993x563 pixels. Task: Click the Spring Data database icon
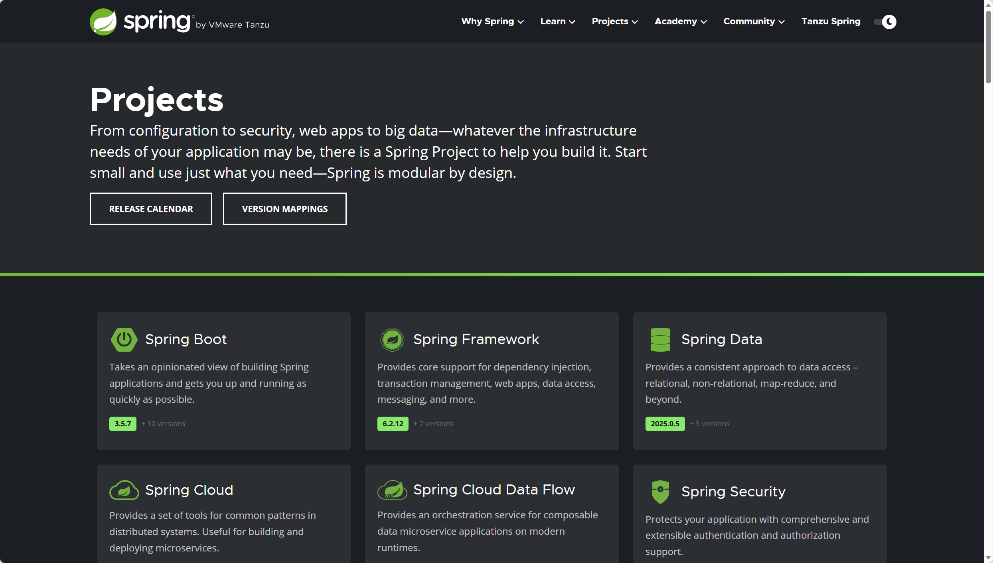[660, 339]
